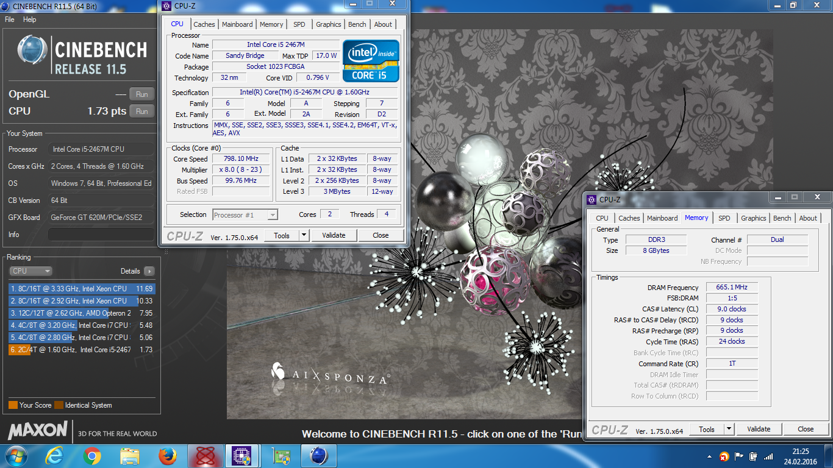The height and width of the screenshot is (468, 833).
Task: Open the CPU ranking type dropdown
Action: coord(30,271)
